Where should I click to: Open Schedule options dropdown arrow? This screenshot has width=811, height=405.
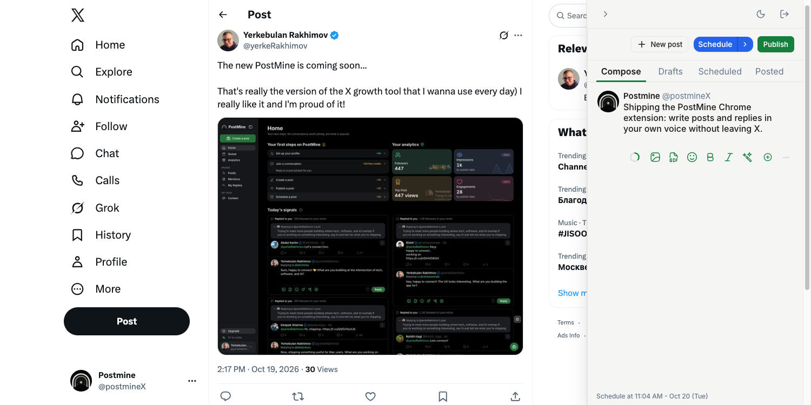pyautogui.click(x=745, y=44)
